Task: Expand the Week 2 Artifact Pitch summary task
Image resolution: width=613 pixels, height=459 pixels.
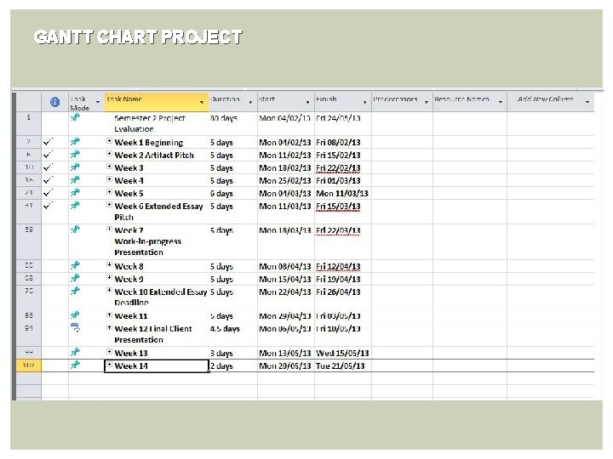Action: point(110,154)
